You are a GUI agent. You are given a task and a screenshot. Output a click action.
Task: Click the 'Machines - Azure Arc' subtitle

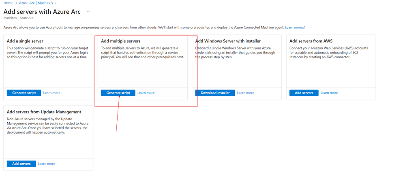(x=18, y=18)
